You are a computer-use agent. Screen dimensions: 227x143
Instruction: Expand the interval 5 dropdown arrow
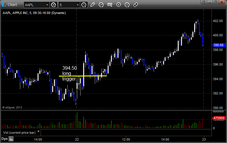tap(78, 5)
